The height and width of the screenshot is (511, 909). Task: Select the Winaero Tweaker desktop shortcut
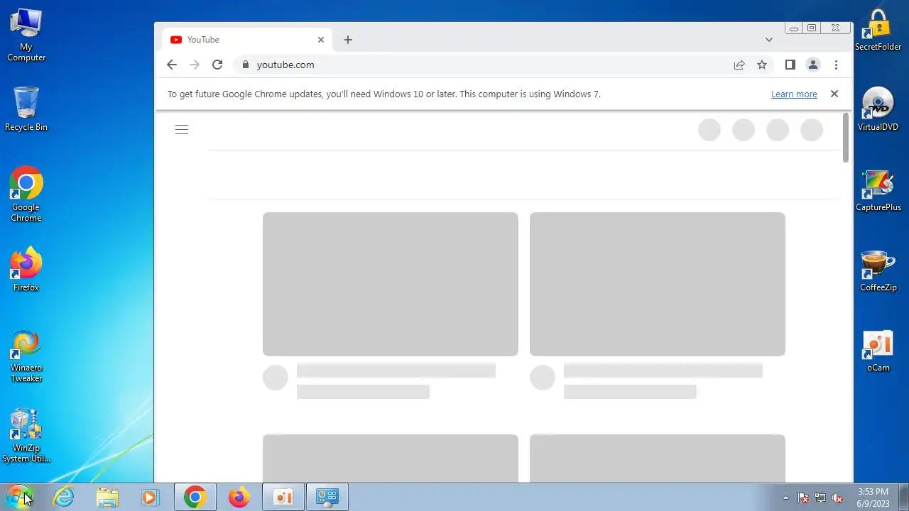coord(26,356)
